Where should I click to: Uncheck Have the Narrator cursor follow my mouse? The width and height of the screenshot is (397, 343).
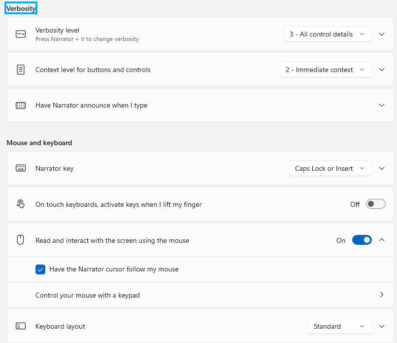(40, 269)
